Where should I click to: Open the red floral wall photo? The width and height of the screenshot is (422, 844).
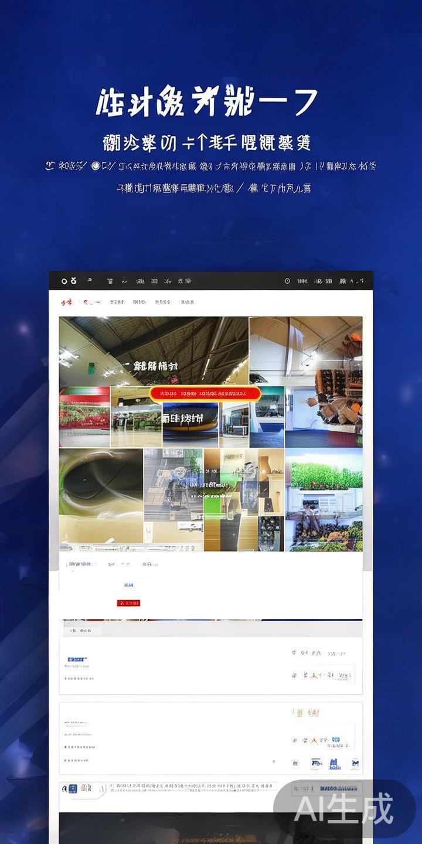(x=84, y=417)
